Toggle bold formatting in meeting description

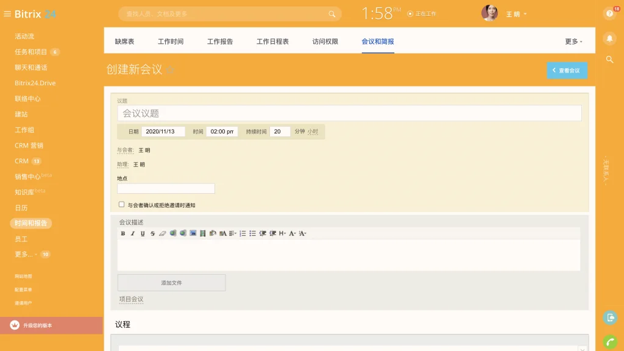coord(123,233)
